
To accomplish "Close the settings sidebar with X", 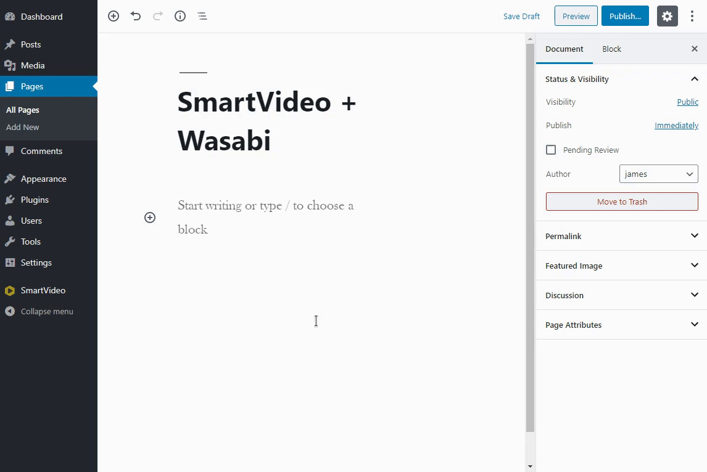I will click(695, 49).
